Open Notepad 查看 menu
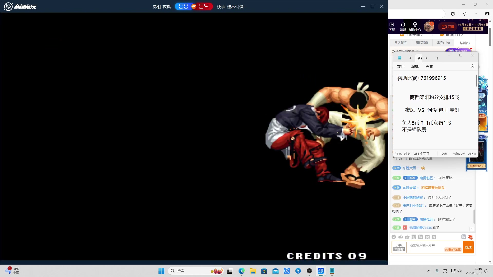Viewport: 493px width, 277px height. click(429, 66)
